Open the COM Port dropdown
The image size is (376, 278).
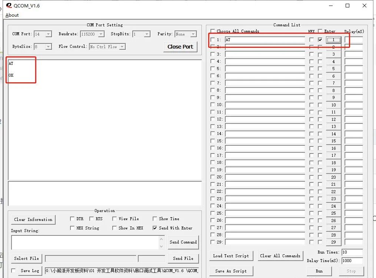(x=49, y=34)
